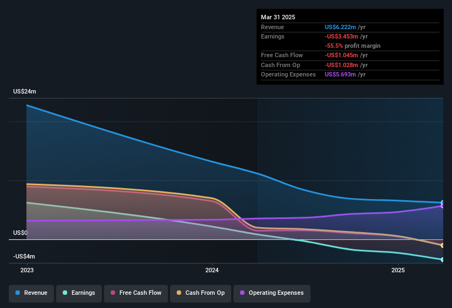Click the Free Cash Flow label in tooltip
The image size is (452, 308).
[x=282, y=55]
